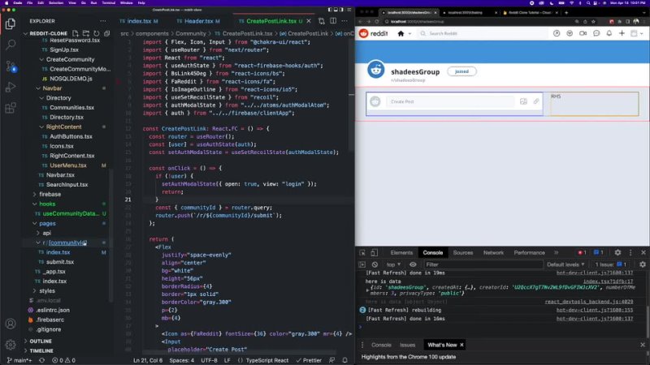Screen dimensions: 650x365
Task: Click the plus create icon in the reddit header
Action: pos(622,33)
